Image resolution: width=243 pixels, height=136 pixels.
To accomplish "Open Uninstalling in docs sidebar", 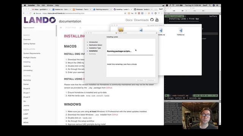I will click(x=28, y=71).
